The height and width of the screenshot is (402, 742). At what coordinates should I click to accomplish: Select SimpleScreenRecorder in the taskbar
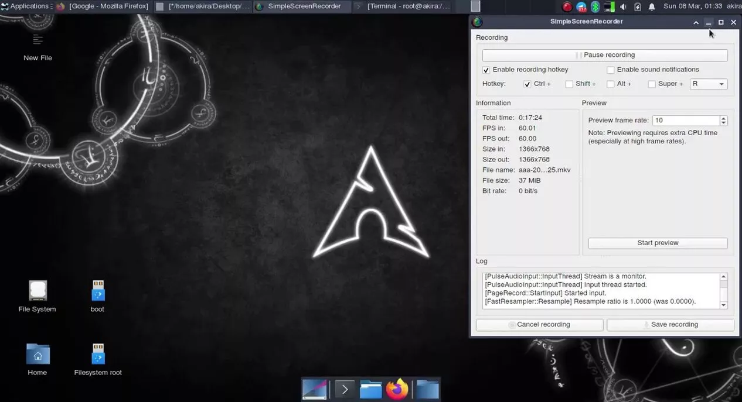(x=303, y=6)
